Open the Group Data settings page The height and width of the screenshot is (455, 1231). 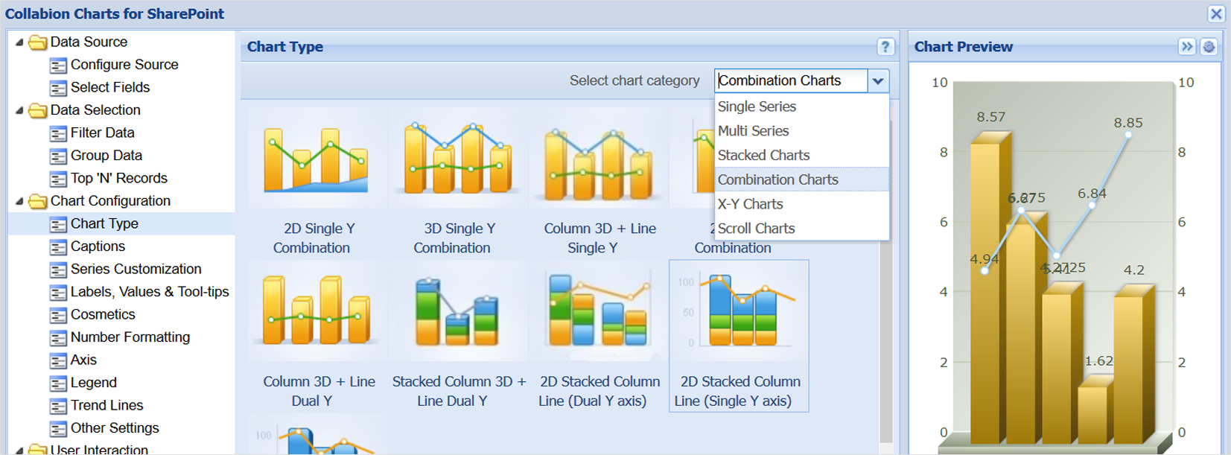[106, 156]
